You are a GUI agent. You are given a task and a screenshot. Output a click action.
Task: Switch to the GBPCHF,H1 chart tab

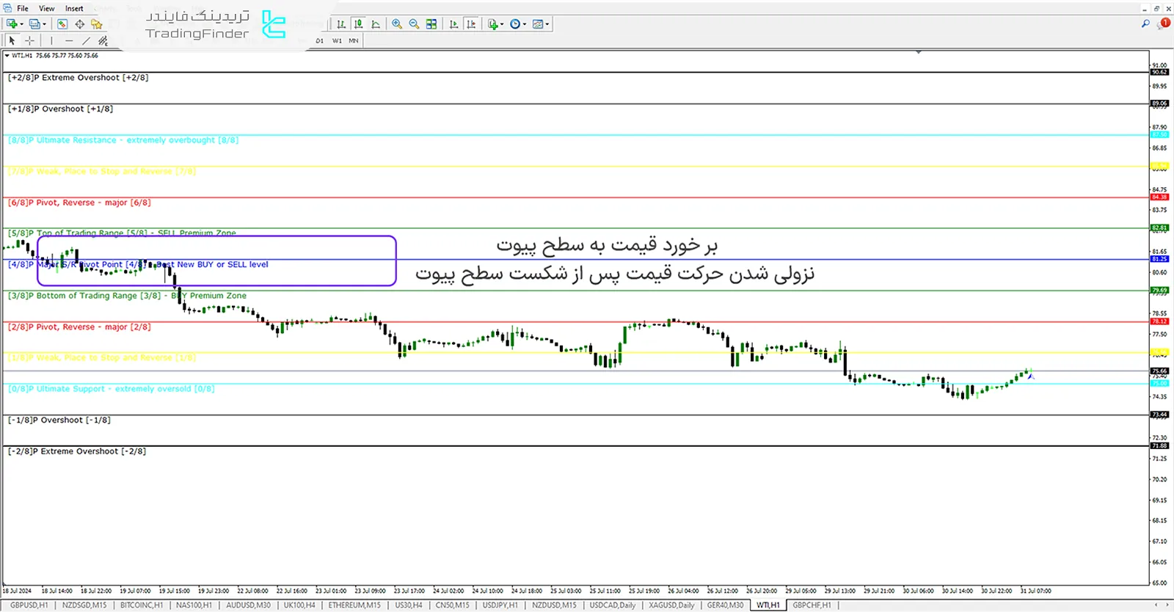point(812,605)
